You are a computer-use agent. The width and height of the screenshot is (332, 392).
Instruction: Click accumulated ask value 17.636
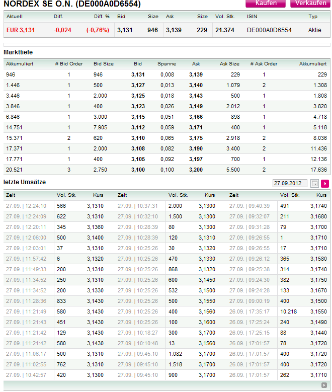pos(318,170)
